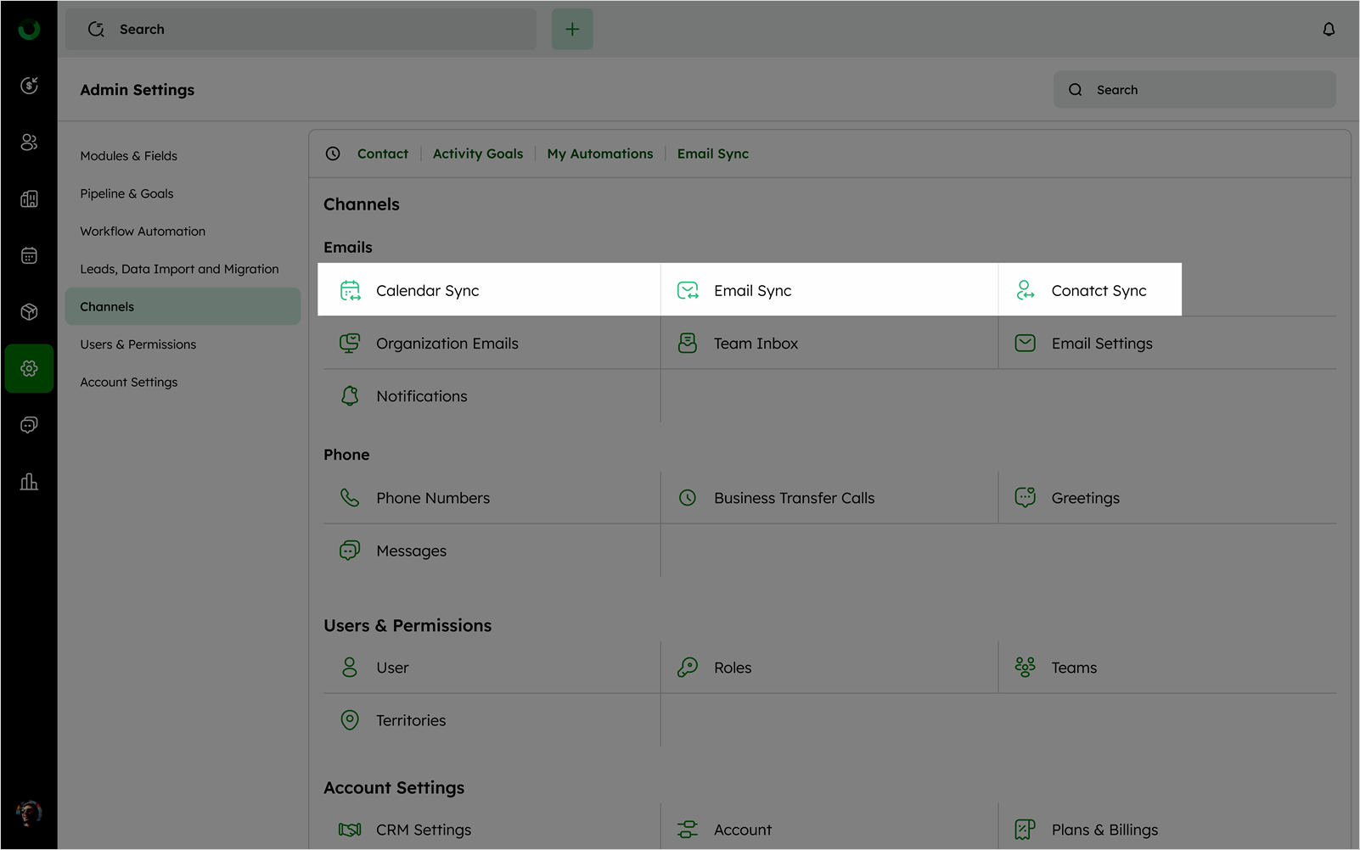The image size is (1360, 850).
Task: Click the Territories location pin icon
Action: (x=350, y=720)
